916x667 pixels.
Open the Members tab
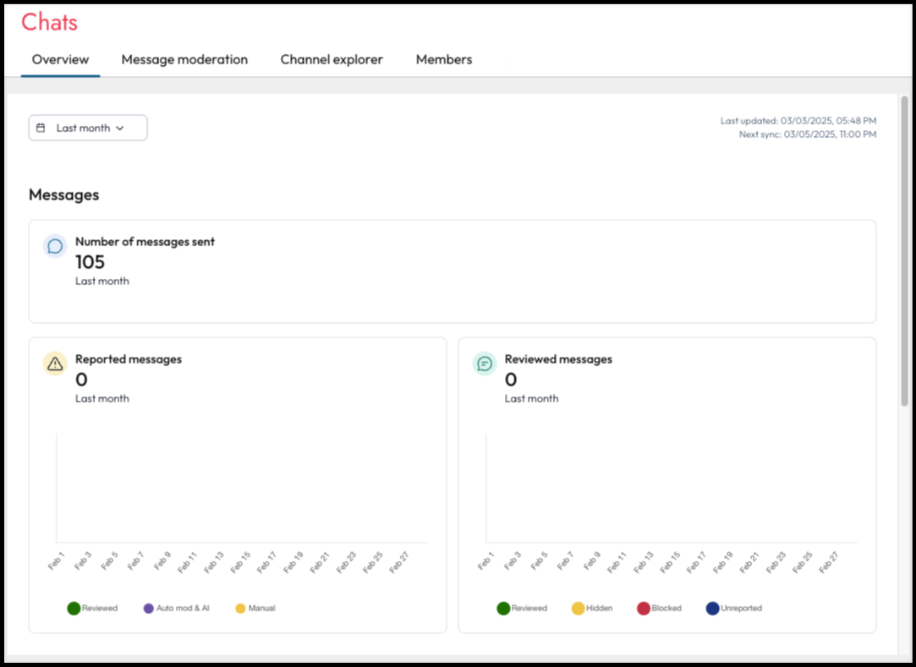coord(444,59)
